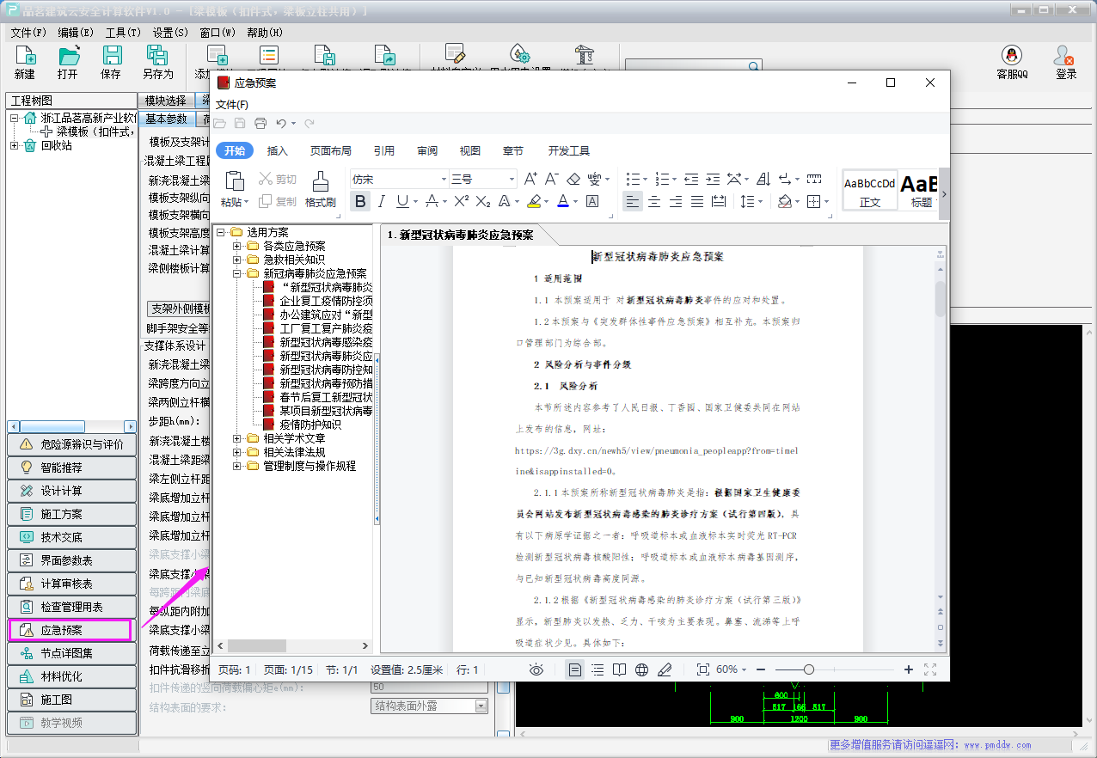Click the character border boxed-A icon

(x=592, y=201)
